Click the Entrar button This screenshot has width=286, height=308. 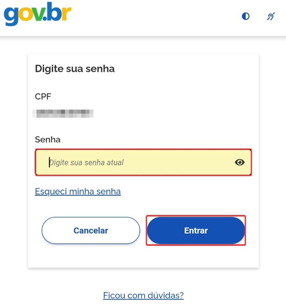click(x=196, y=230)
